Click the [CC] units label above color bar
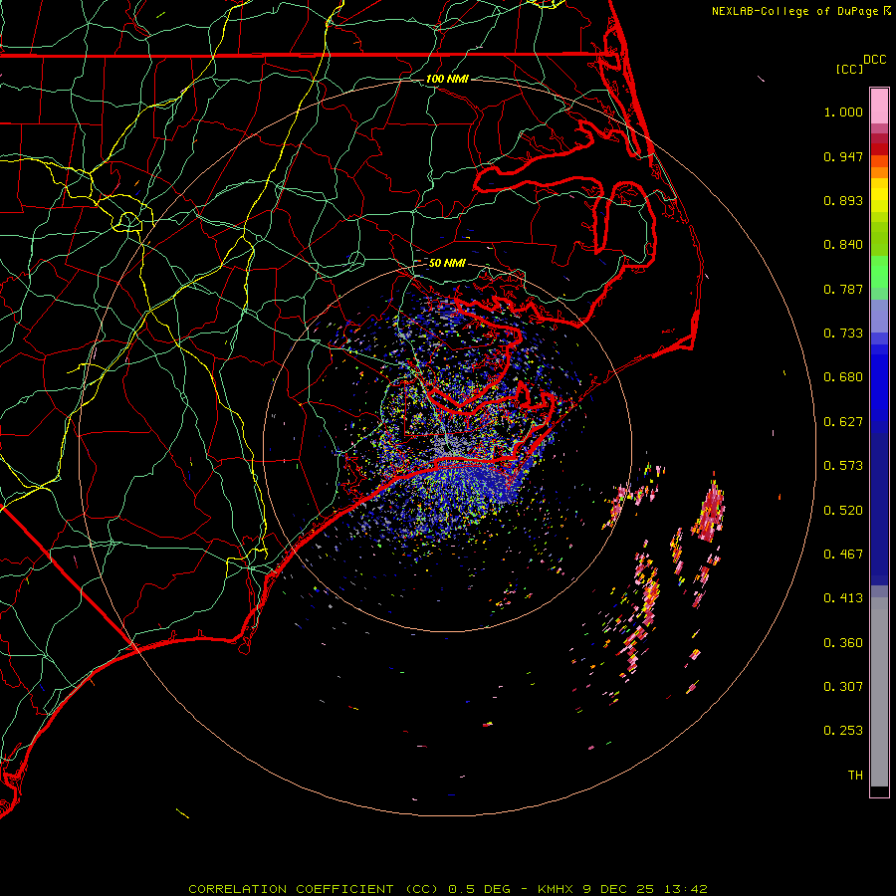Image resolution: width=896 pixels, height=896 pixels. (850, 69)
